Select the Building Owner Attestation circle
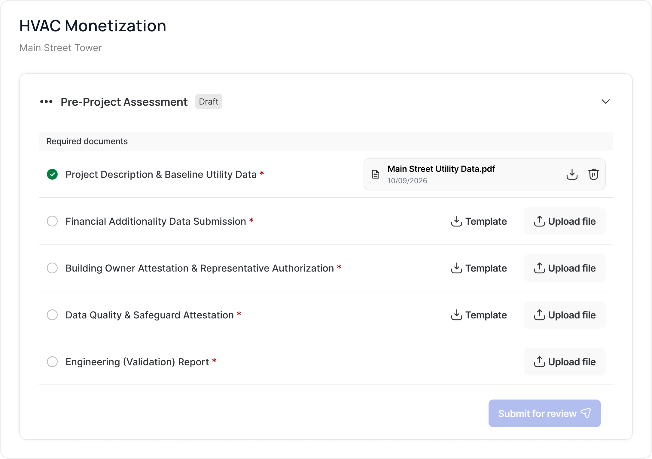The width and height of the screenshot is (652, 459). [52, 268]
